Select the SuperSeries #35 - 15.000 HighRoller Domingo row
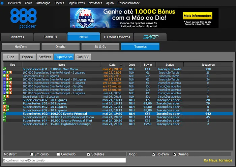 [x=118, y=124]
